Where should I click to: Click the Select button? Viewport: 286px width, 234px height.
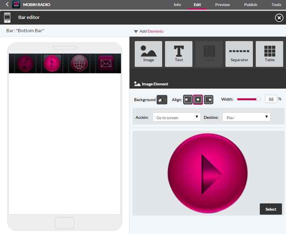(271, 209)
